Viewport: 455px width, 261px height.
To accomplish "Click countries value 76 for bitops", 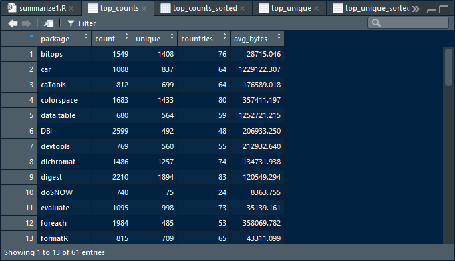I will click(222, 54).
